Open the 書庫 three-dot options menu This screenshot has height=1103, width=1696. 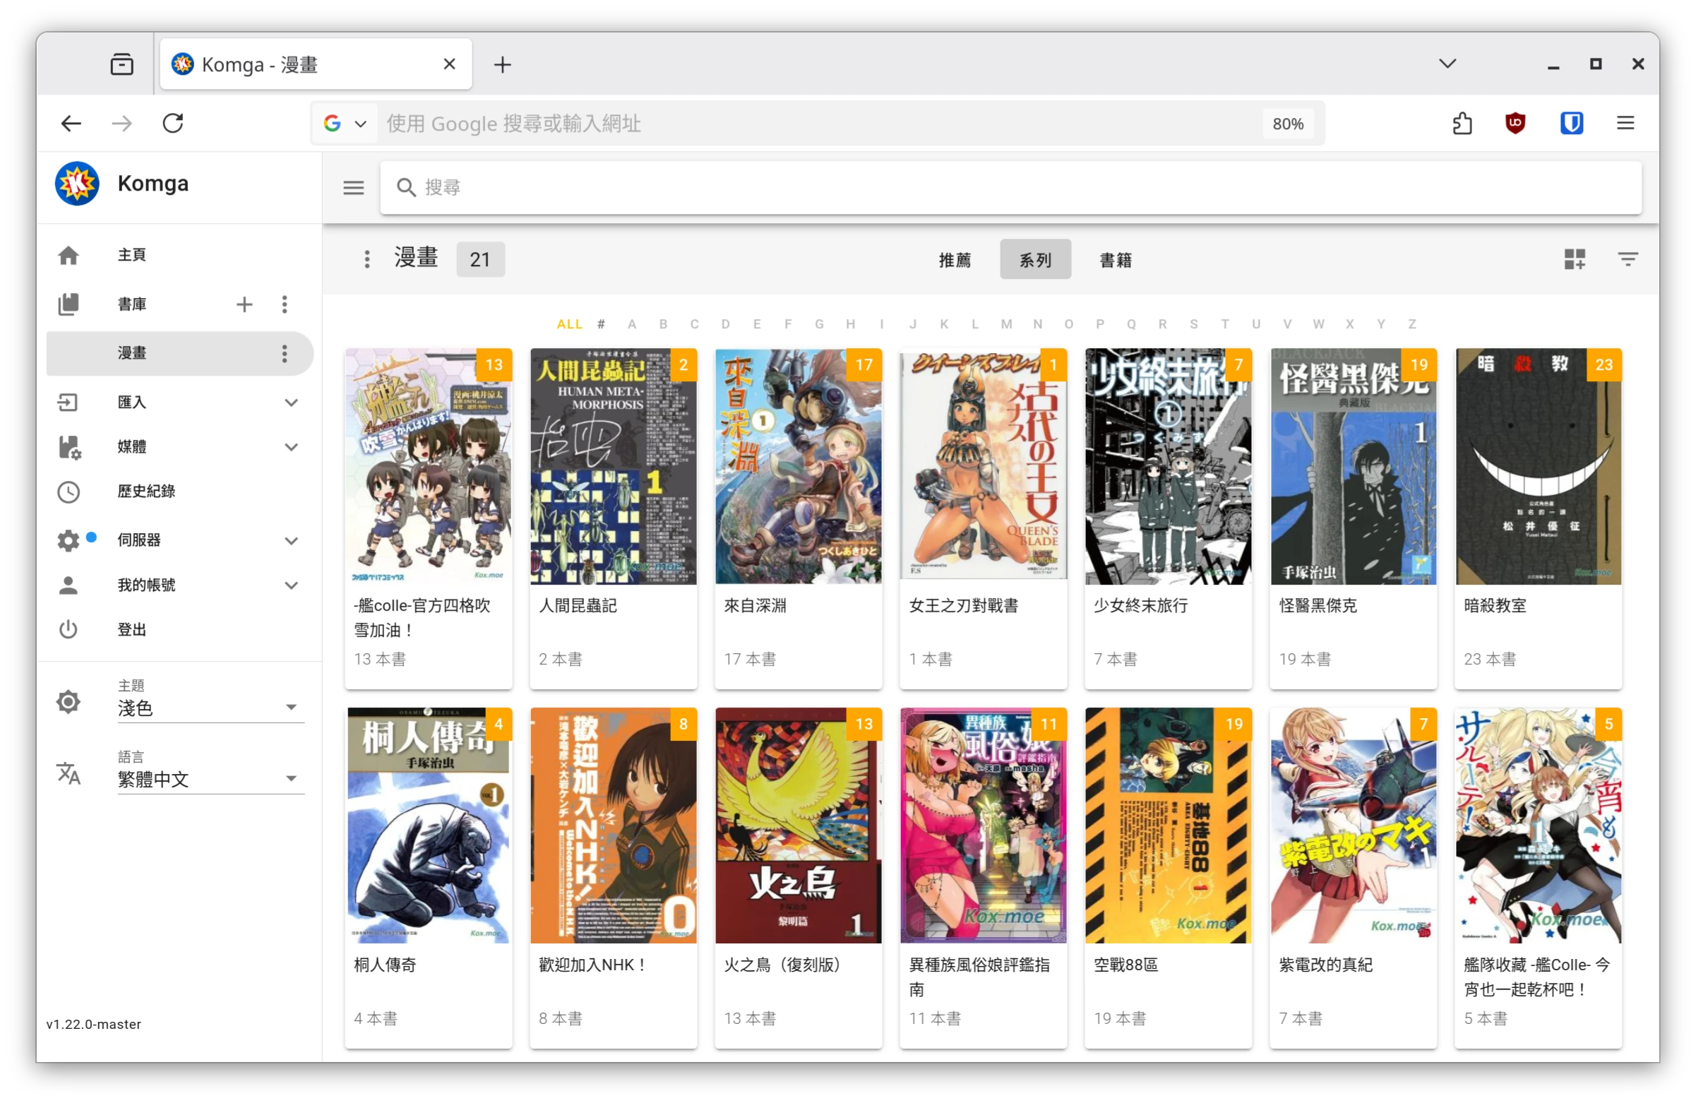[285, 305]
